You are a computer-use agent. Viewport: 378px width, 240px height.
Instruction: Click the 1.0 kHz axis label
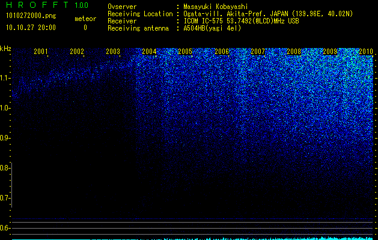pos(5,108)
